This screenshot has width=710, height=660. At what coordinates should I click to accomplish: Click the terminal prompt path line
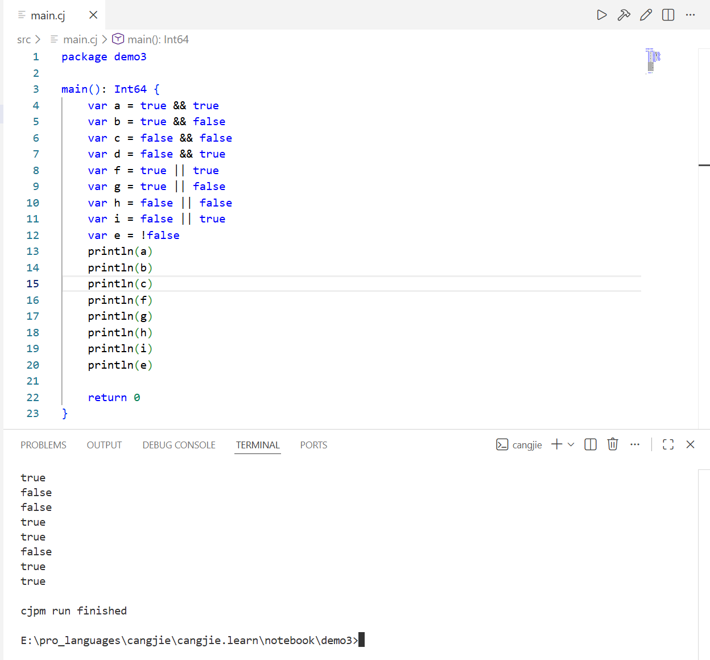[x=189, y=640]
